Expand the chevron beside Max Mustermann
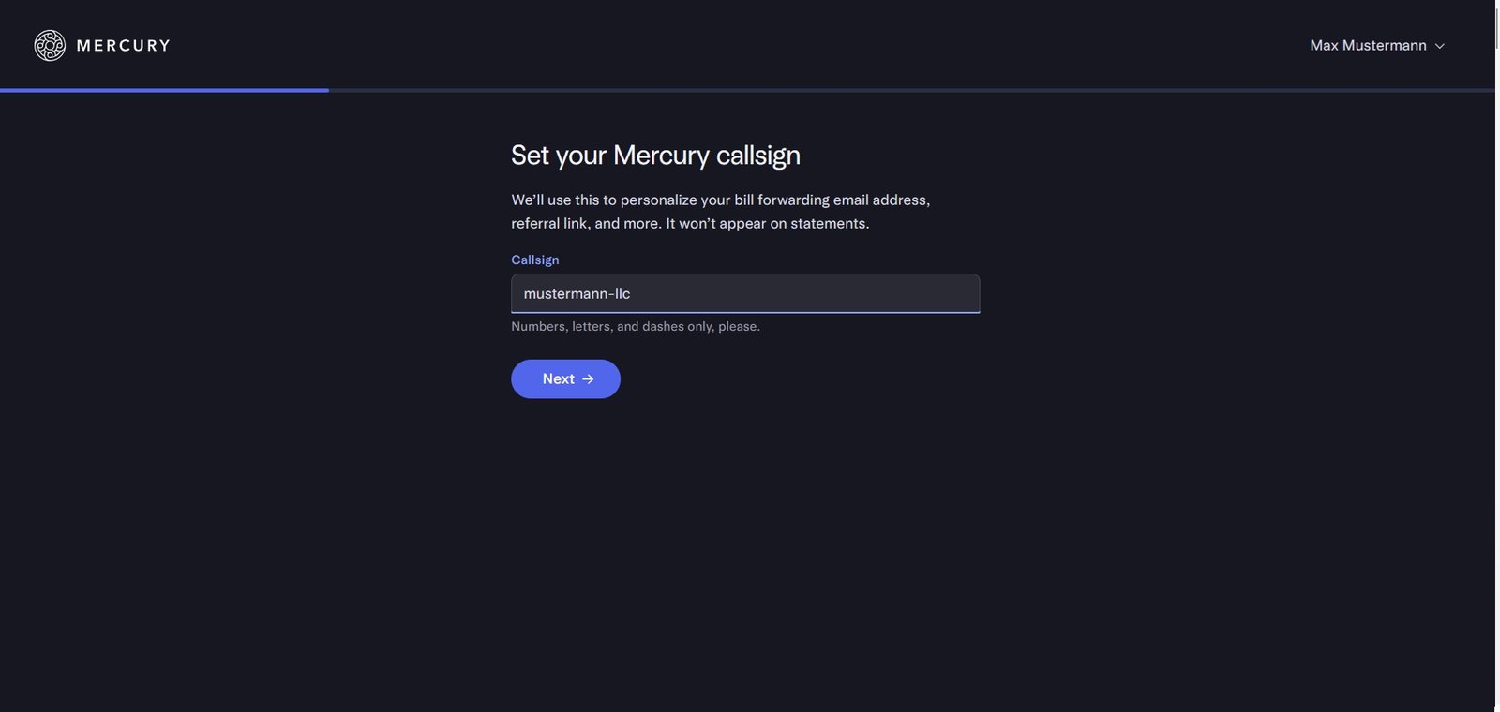The width and height of the screenshot is (1500, 712). tap(1440, 46)
